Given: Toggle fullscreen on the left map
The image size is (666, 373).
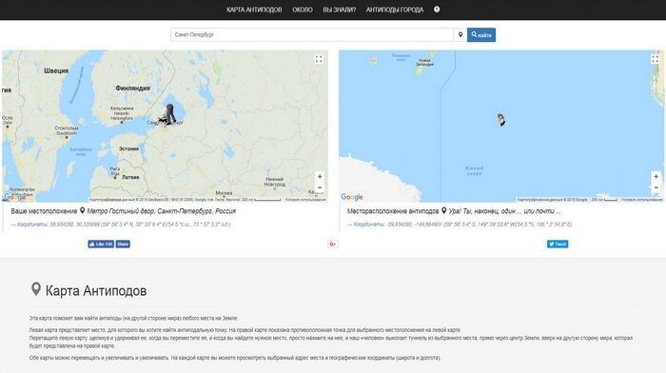Looking at the screenshot, I should click(x=319, y=59).
